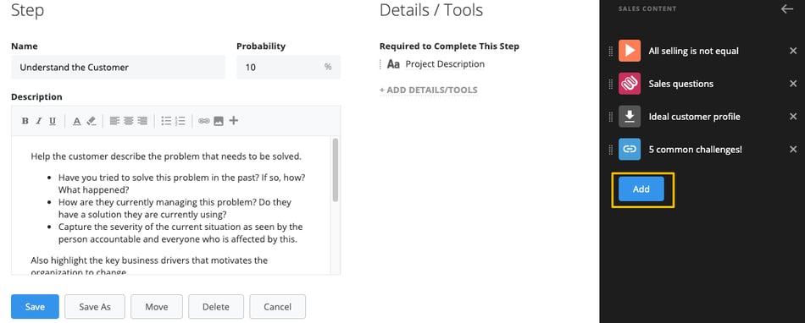This screenshot has width=805, height=323.
Task: Insert a numbered list
Action: click(x=180, y=121)
